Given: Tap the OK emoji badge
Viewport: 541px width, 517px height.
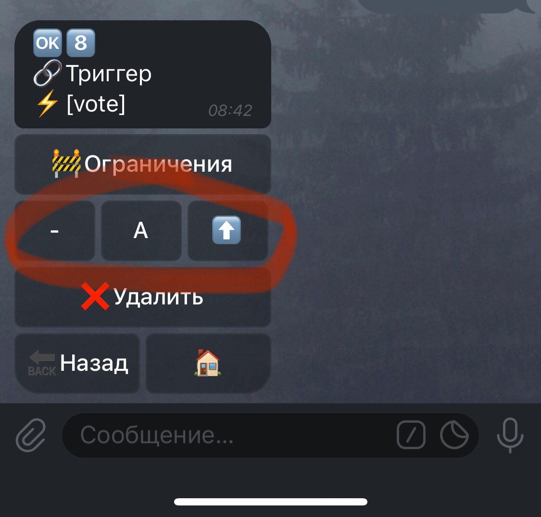Looking at the screenshot, I should click(x=48, y=43).
